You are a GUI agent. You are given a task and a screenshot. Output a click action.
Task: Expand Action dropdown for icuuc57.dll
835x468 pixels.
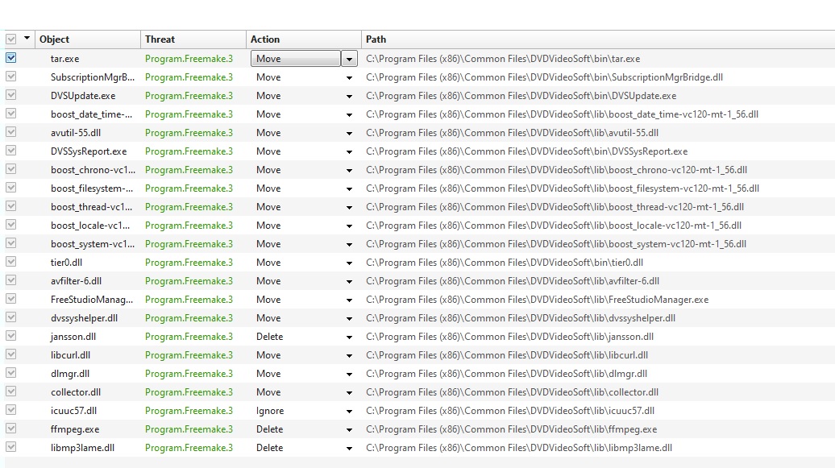[349, 411]
